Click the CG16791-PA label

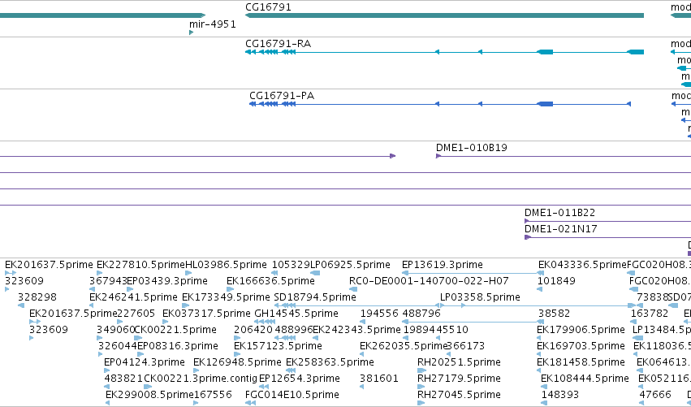(282, 96)
